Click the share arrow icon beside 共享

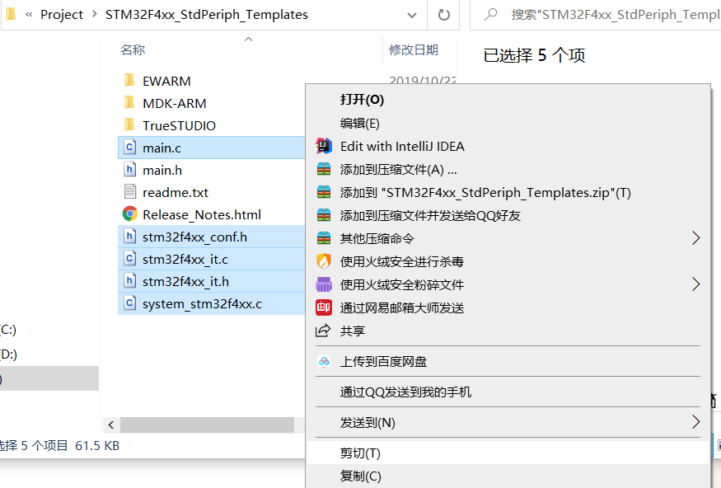coord(323,331)
